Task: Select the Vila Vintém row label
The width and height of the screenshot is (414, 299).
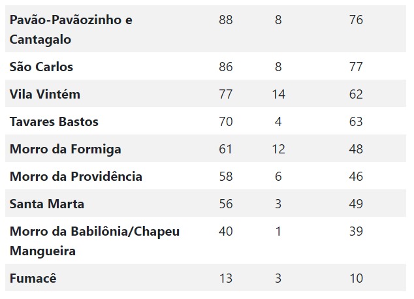Action: 45,94
